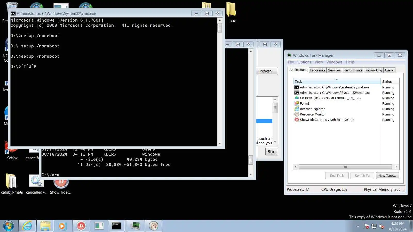
Task: Click the Refresh button in Form1 window
Action: [267, 71]
